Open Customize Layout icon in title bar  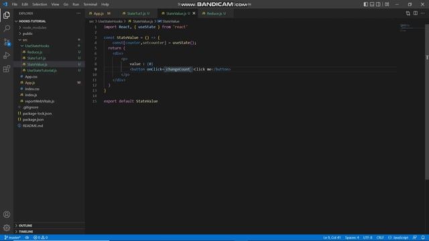[387, 5]
